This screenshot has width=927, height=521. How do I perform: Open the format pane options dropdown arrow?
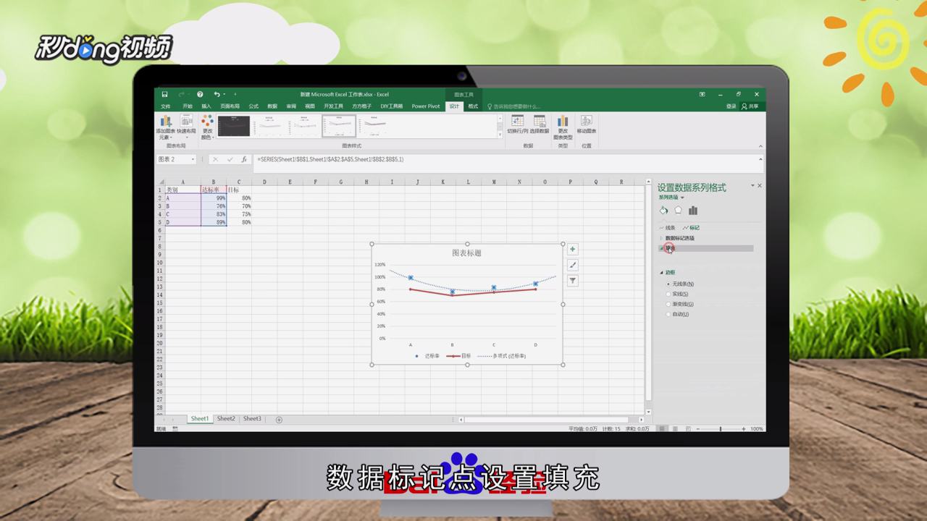752,186
